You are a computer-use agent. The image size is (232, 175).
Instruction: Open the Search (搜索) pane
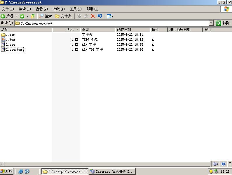point(46,16)
